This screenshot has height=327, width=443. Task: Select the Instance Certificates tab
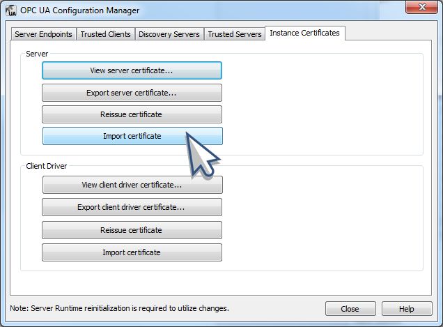pos(306,33)
